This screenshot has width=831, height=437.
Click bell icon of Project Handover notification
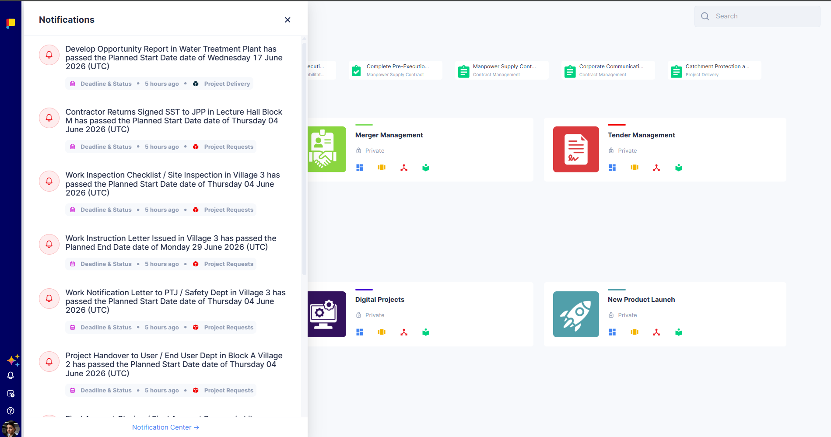(x=49, y=361)
